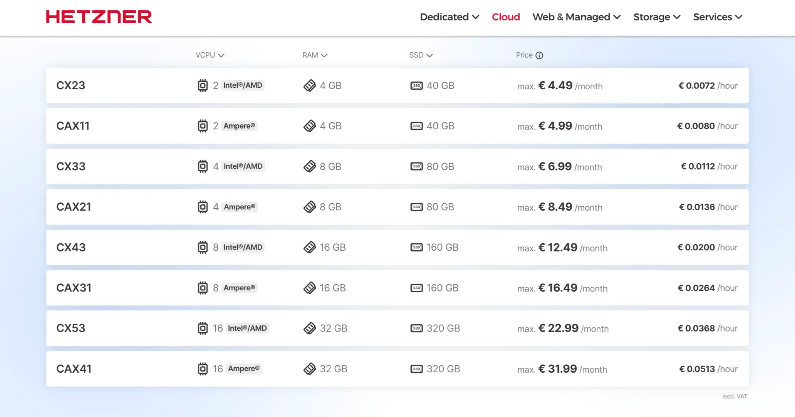Screen dimensions: 795x417
Task: Go to the Cloud section
Action: click(x=506, y=17)
